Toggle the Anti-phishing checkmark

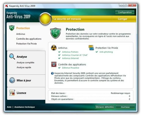97,52
